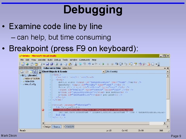Open dropdown next to Command Window icon

point(156,64)
